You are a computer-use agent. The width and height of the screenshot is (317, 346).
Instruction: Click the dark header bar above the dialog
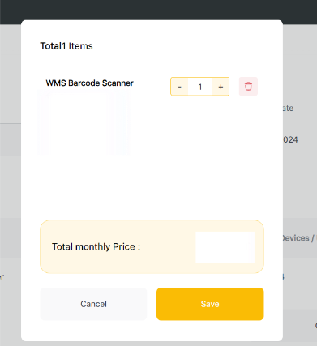[158, 10]
